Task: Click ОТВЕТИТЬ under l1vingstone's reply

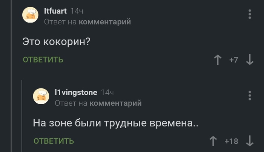Action: 54,141
